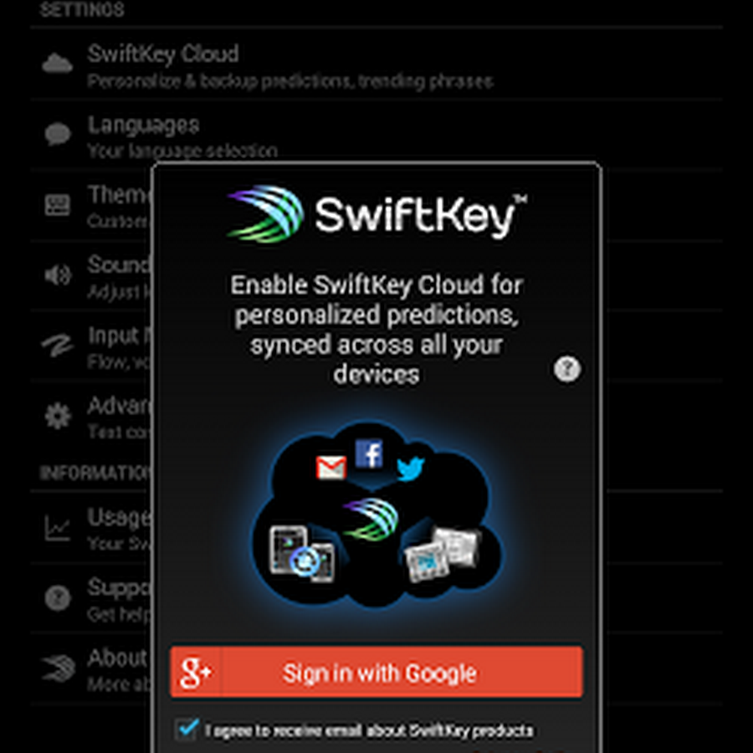The width and height of the screenshot is (753, 753).
Task: Click the Gmail icon in cloud graphic
Action: pyautogui.click(x=330, y=467)
